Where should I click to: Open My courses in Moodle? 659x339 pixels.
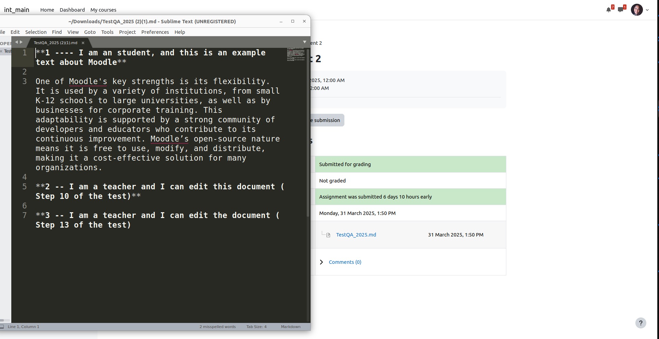103,10
